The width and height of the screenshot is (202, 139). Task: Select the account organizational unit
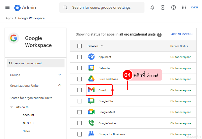(28, 115)
